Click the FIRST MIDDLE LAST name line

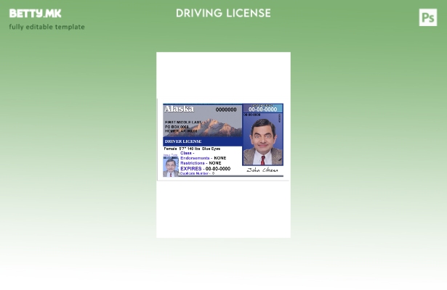(183, 122)
